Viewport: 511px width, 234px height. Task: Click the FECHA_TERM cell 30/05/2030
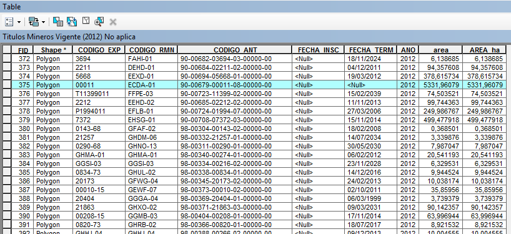(x=370, y=146)
